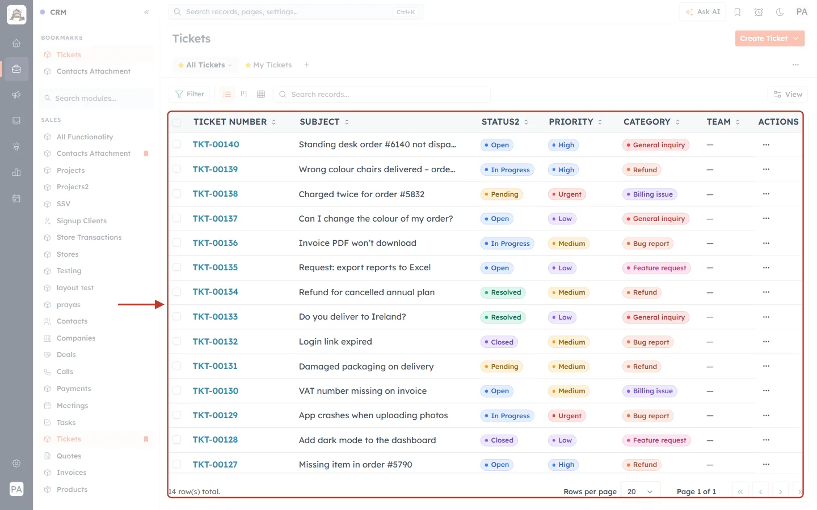This screenshot has height=510, width=817.
Task: Sort by Category column header
Action: (x=651, y=122)
